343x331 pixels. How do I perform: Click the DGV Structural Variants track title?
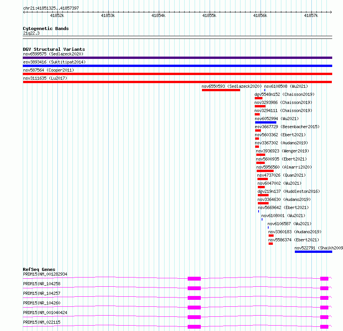point(54,49)
